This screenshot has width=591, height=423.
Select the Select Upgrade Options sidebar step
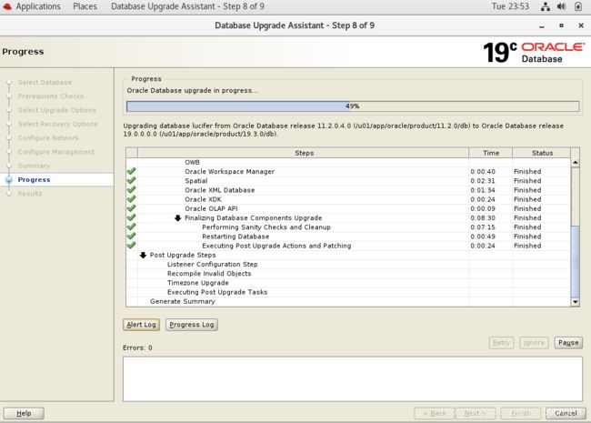point(57,110)
